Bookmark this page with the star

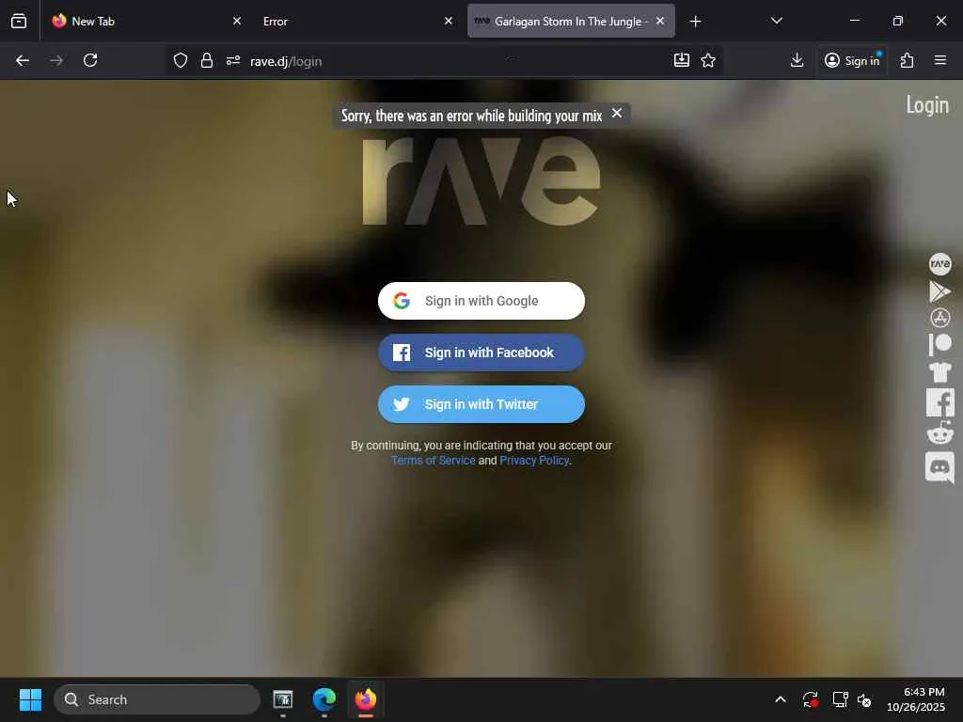(708, 60)
